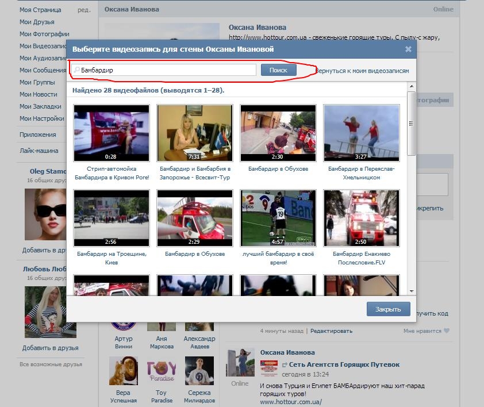Click ред. link next to Моя Страница

coord(84,10)
